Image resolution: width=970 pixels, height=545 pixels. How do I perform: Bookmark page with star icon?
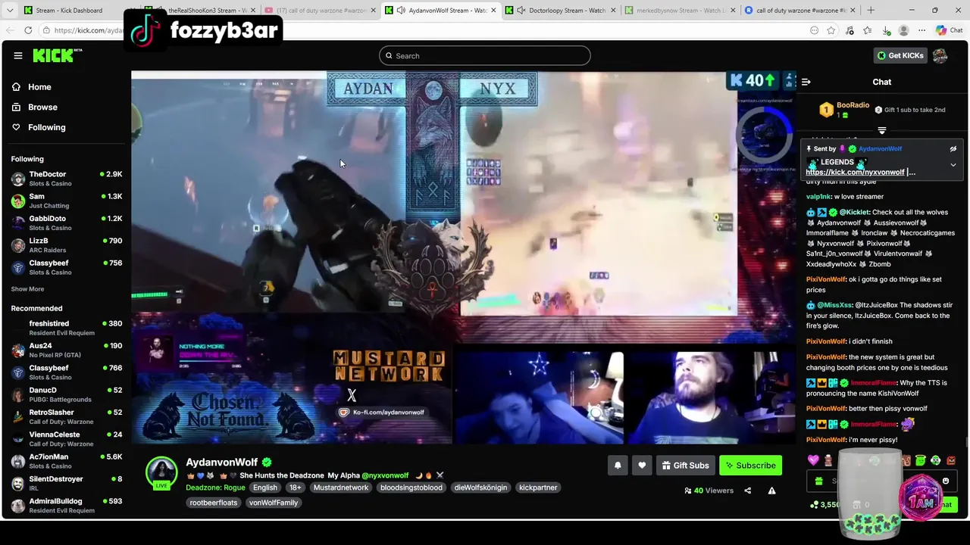[831, 30]
